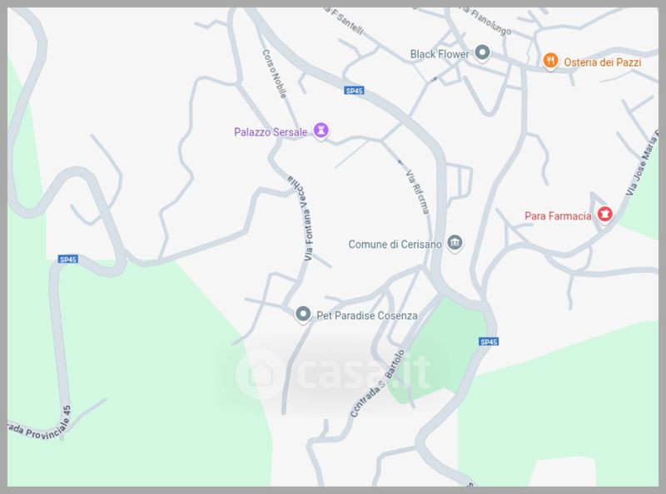Click the Corso Nobile street label
Image resolution: width=666 pixels, height=494 pixels.
[275, 74]
